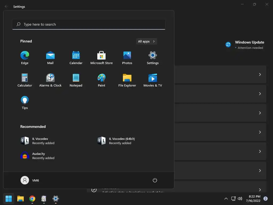Show hidden system tray icons
This screenshot has width=273, height=205.
click(226, 199)
